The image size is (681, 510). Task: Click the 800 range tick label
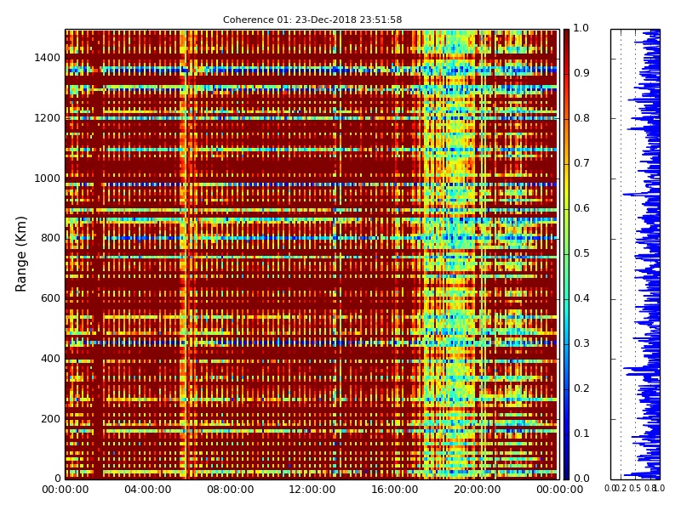click(50, 238)
